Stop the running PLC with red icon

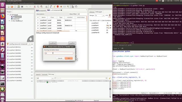click(x=58, y=7)
